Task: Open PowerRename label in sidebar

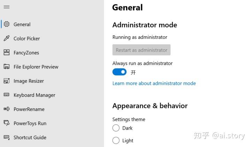Action: coord(29,109)
